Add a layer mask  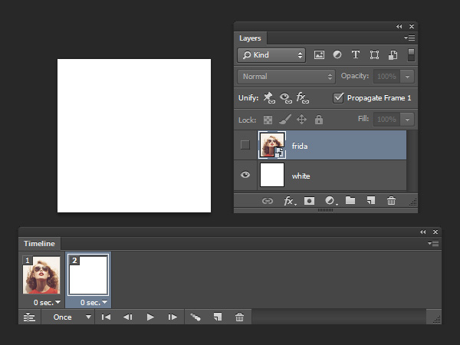309,201
